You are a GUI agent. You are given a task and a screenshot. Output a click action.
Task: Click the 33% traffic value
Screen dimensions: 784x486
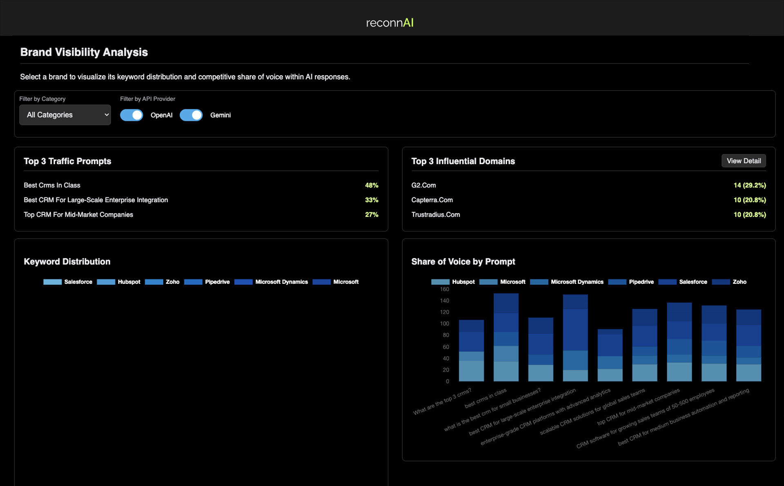(x=372, y=200)
